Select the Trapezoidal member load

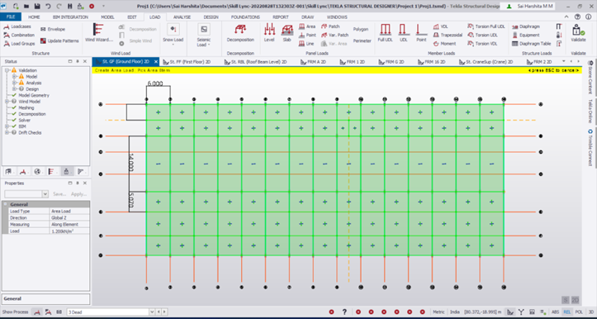click(x=448, y=35)
